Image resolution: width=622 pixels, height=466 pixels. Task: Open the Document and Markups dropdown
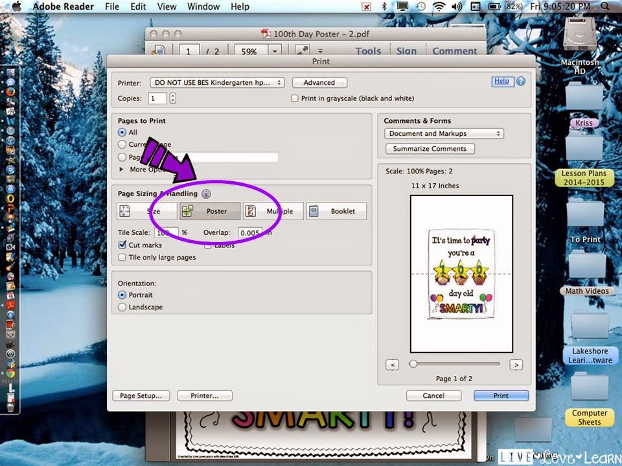[444, 133]
